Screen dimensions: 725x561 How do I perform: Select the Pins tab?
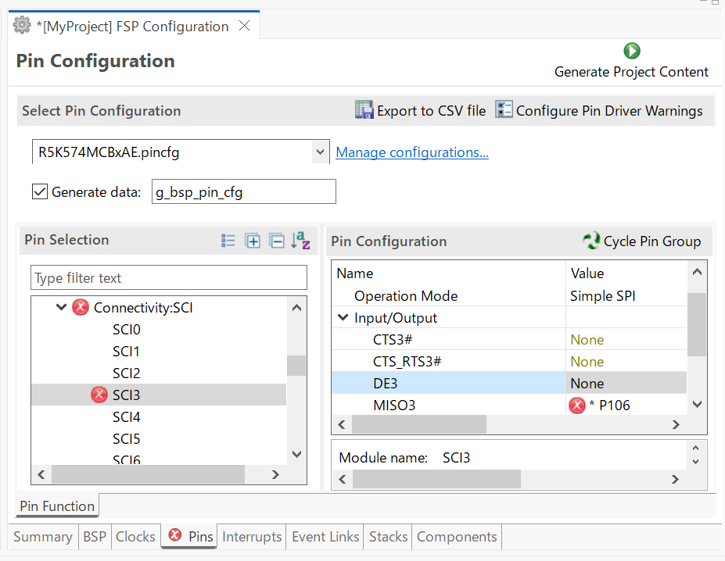pos(189,536)
